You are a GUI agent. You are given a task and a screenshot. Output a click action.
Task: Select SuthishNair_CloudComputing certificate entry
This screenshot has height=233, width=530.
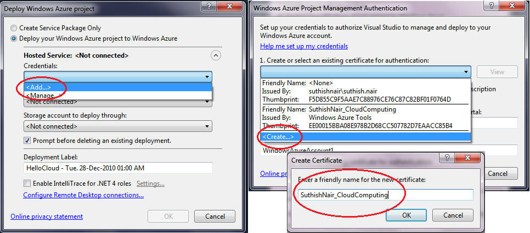click(365, 118)
